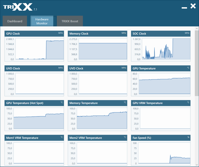199x167 pixels.
Task: Click the vertical scrollbar thumb
Action: (x=197, y=63)
